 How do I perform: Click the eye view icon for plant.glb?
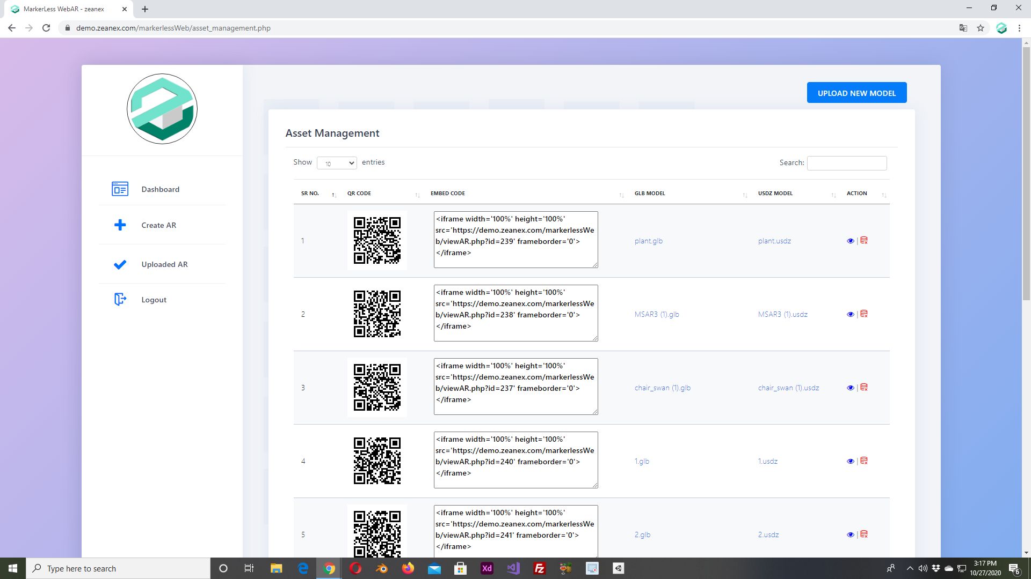pyautogui.click(x=850, y=241)
